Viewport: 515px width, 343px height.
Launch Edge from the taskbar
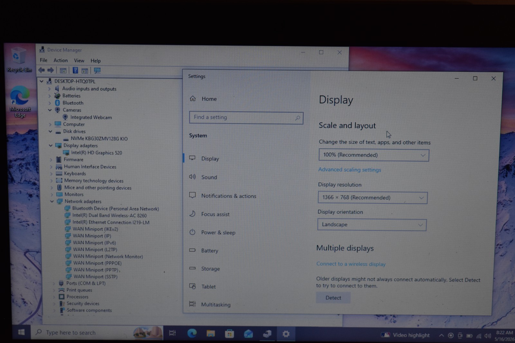click(192, 333)
